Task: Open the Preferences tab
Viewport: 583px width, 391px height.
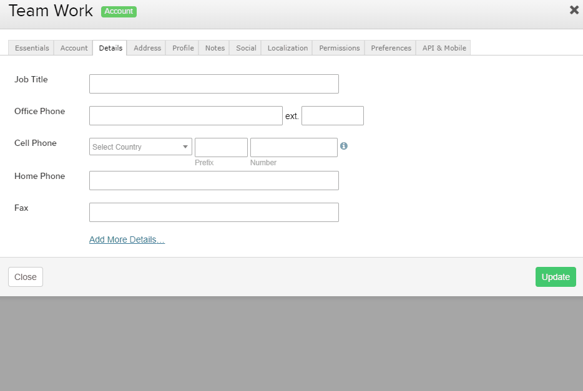Action: click(391, 48)
